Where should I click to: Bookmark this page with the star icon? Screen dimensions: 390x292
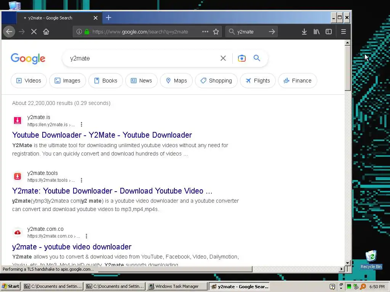[216, 32]
